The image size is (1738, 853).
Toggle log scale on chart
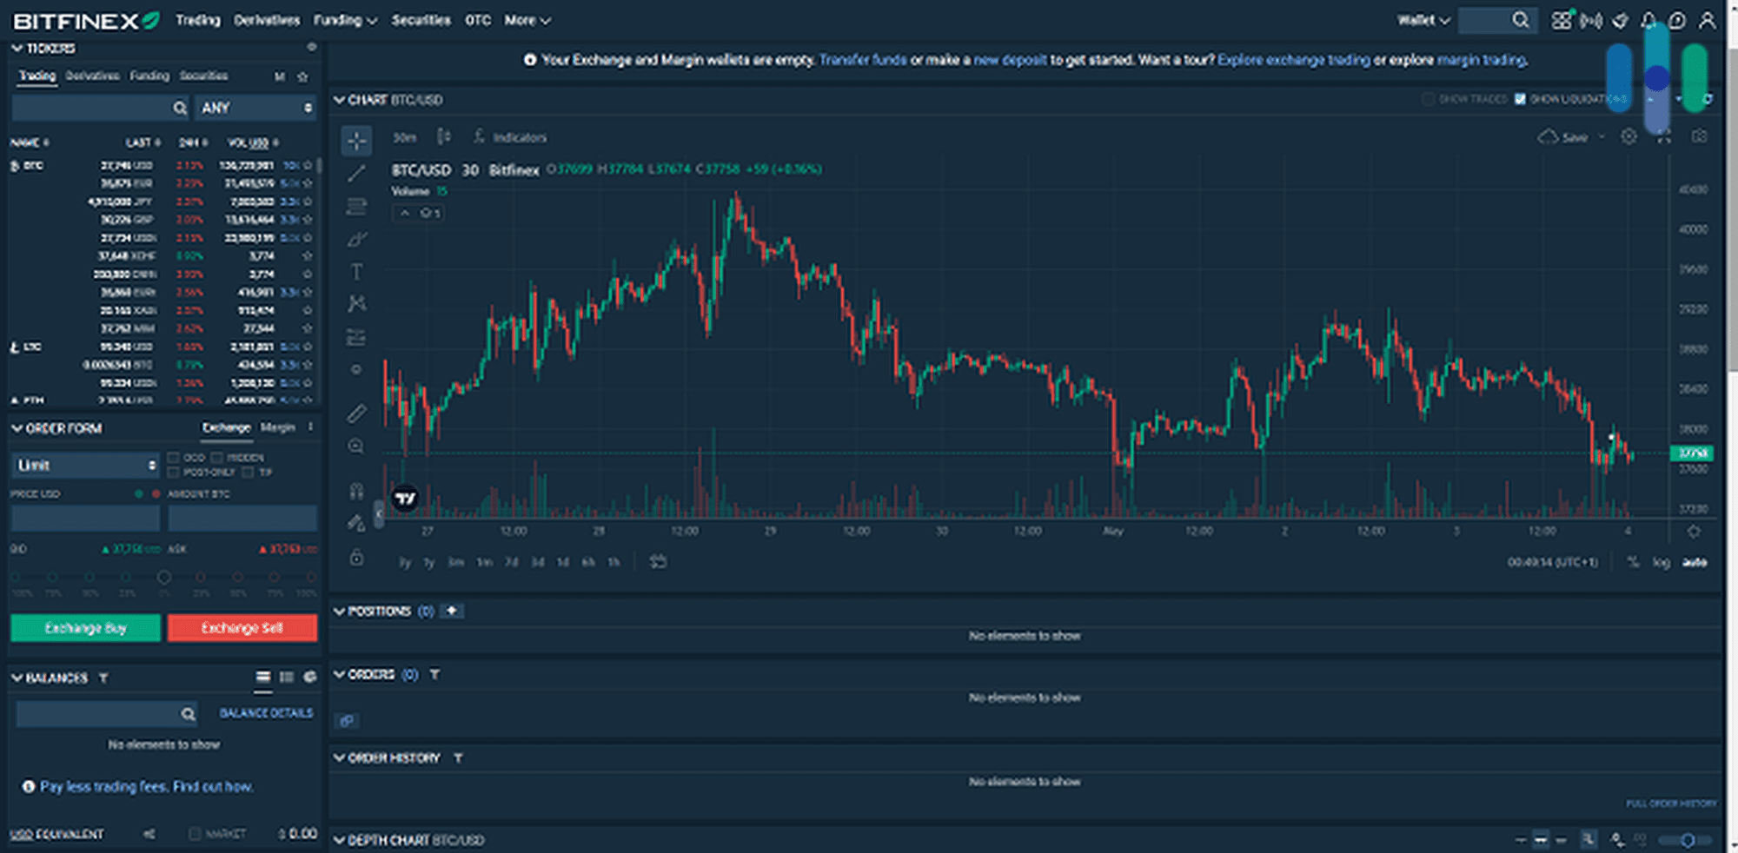point(1661,563)
